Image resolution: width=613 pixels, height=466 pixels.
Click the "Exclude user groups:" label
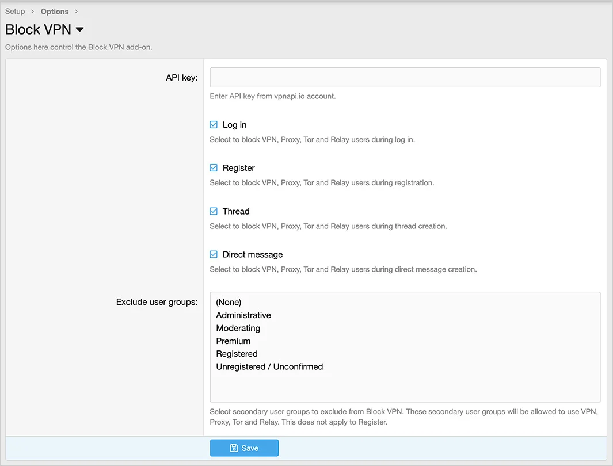[x=157, y=302]
